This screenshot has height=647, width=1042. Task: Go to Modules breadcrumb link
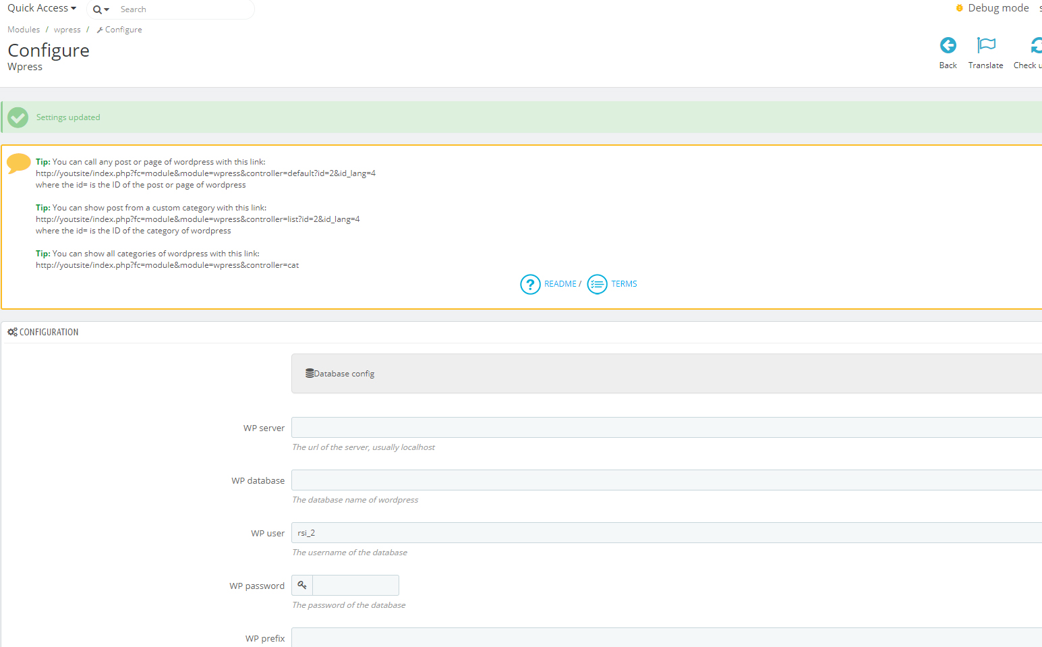click(24, 30)
